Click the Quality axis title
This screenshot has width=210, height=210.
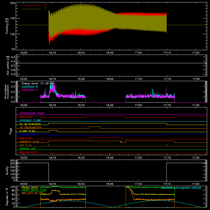click(7, 170)
